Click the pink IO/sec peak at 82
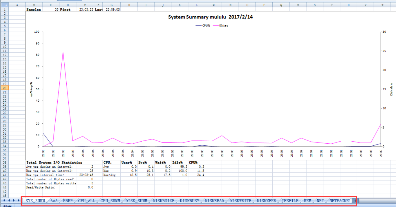 click(x=63, y=52)
